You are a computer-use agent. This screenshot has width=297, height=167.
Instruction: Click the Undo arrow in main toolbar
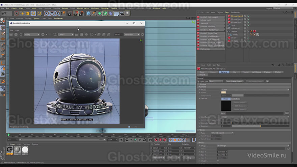(4, 13)
